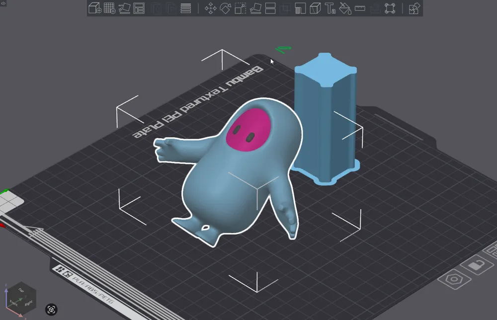Click the magenta face of the character
497x320 pixels.
pos(248,130)
